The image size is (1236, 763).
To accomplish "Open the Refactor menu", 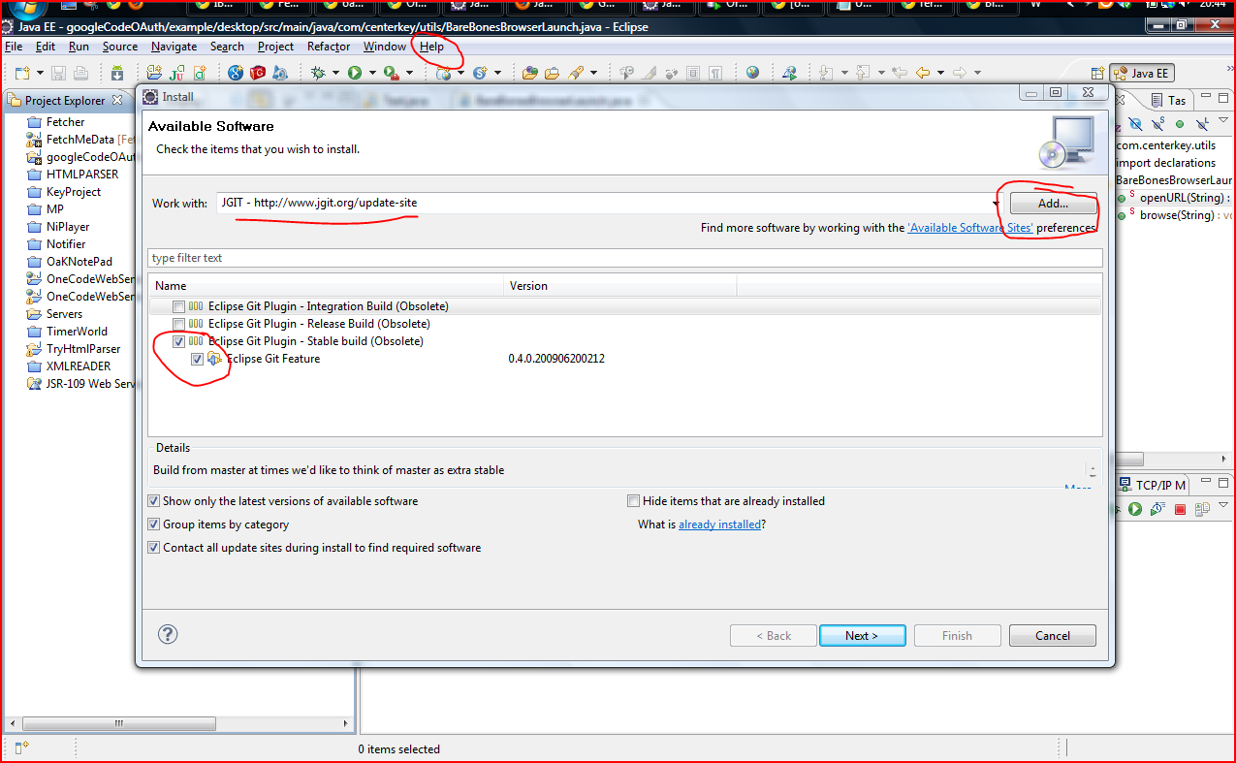I will coord(329,47).
